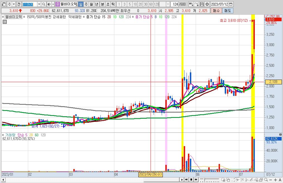The image size is (283, 183).
Task: Select the 10 interval button
Action: [x=135, y=4]
